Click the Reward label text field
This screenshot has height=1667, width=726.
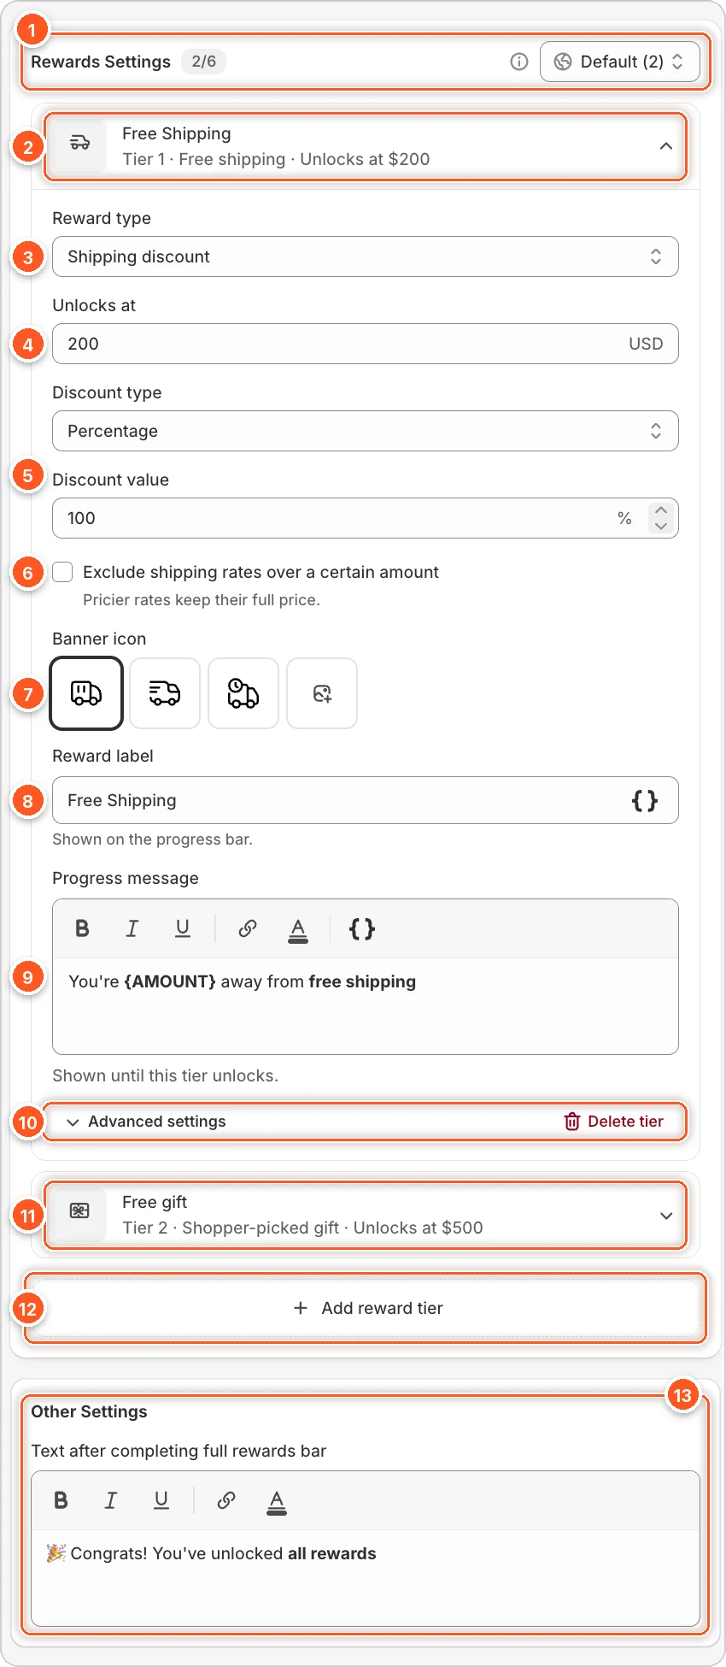point(366,800)
